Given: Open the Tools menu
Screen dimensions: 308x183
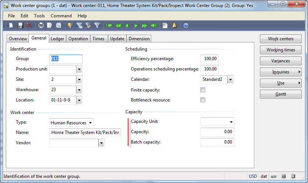Looking at the screenshot, I should (39, 16).
